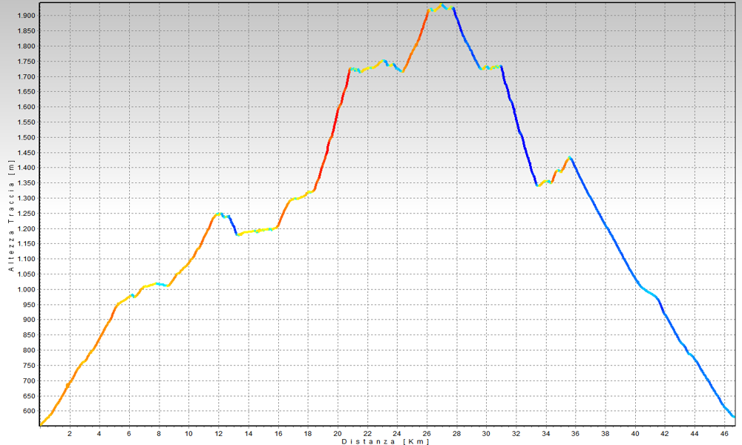Click the dip in profile near 24.5 km
This screenshot has height=445, width=742.
403,71
